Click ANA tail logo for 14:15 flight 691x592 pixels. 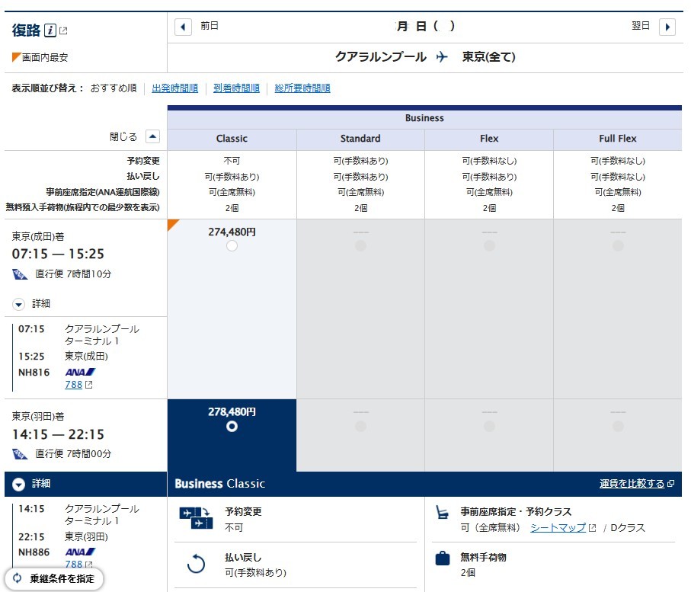[20, 454]
